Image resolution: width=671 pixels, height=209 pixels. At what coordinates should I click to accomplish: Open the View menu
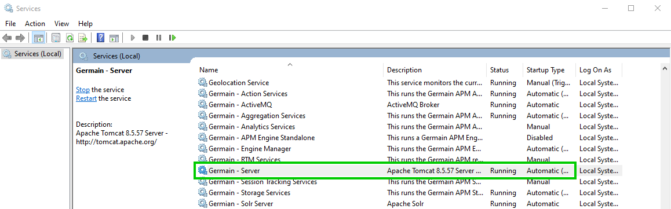pos(61,24)
